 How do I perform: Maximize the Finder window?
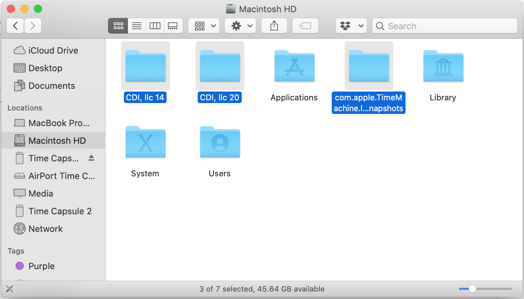pos(38,9)
